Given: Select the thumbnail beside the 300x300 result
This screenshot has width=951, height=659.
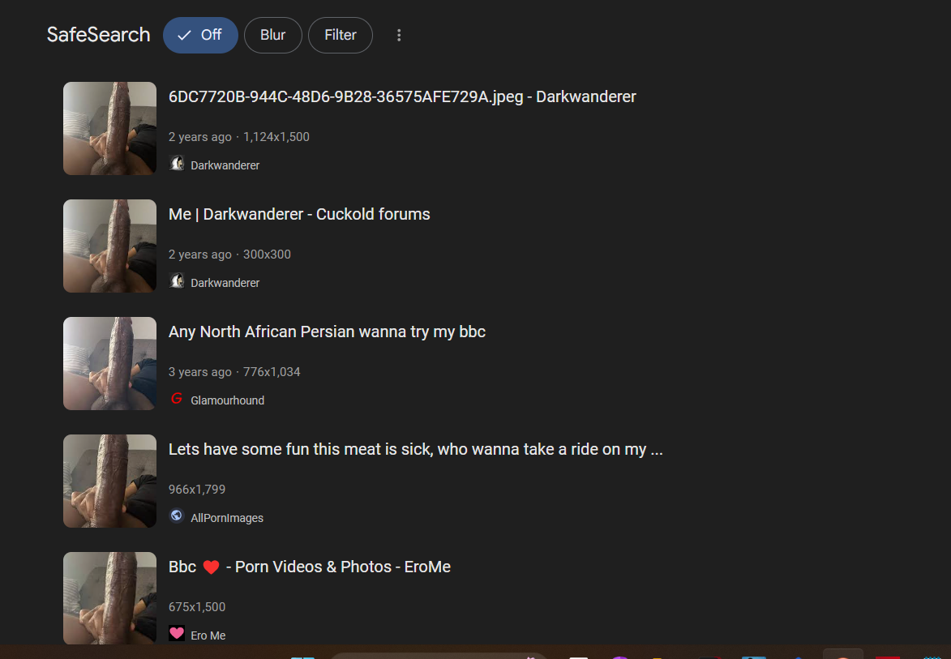Looking at the screenshot, I should 109,246.
